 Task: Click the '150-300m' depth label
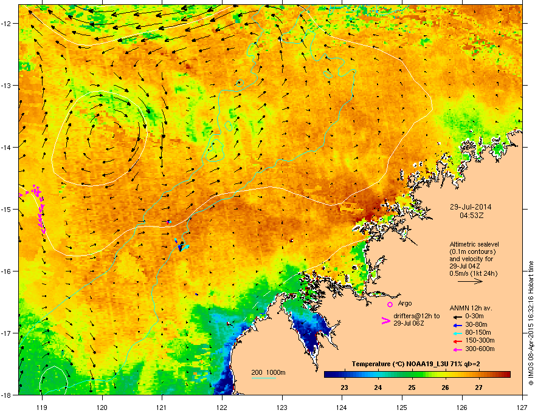click(x=480, y=341)
